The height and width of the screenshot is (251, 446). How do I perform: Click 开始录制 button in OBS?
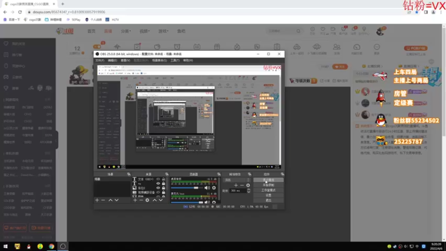click(x=268, y=185)
